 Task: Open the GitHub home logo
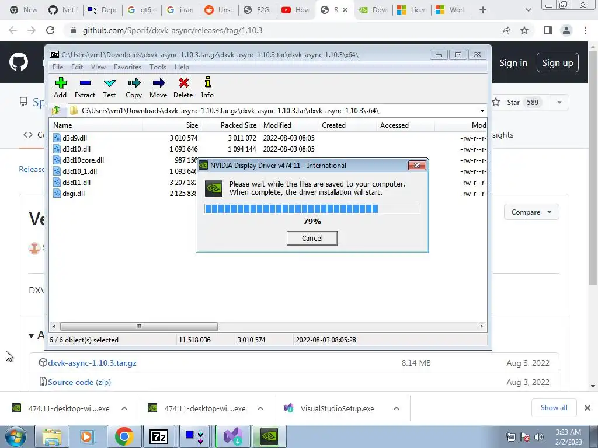tap(18, 62)
